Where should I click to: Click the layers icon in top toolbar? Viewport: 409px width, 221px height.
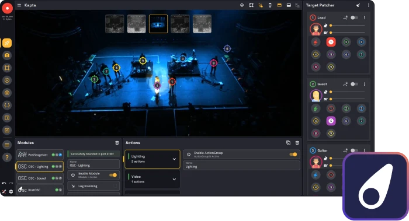(x=242, y=5)
